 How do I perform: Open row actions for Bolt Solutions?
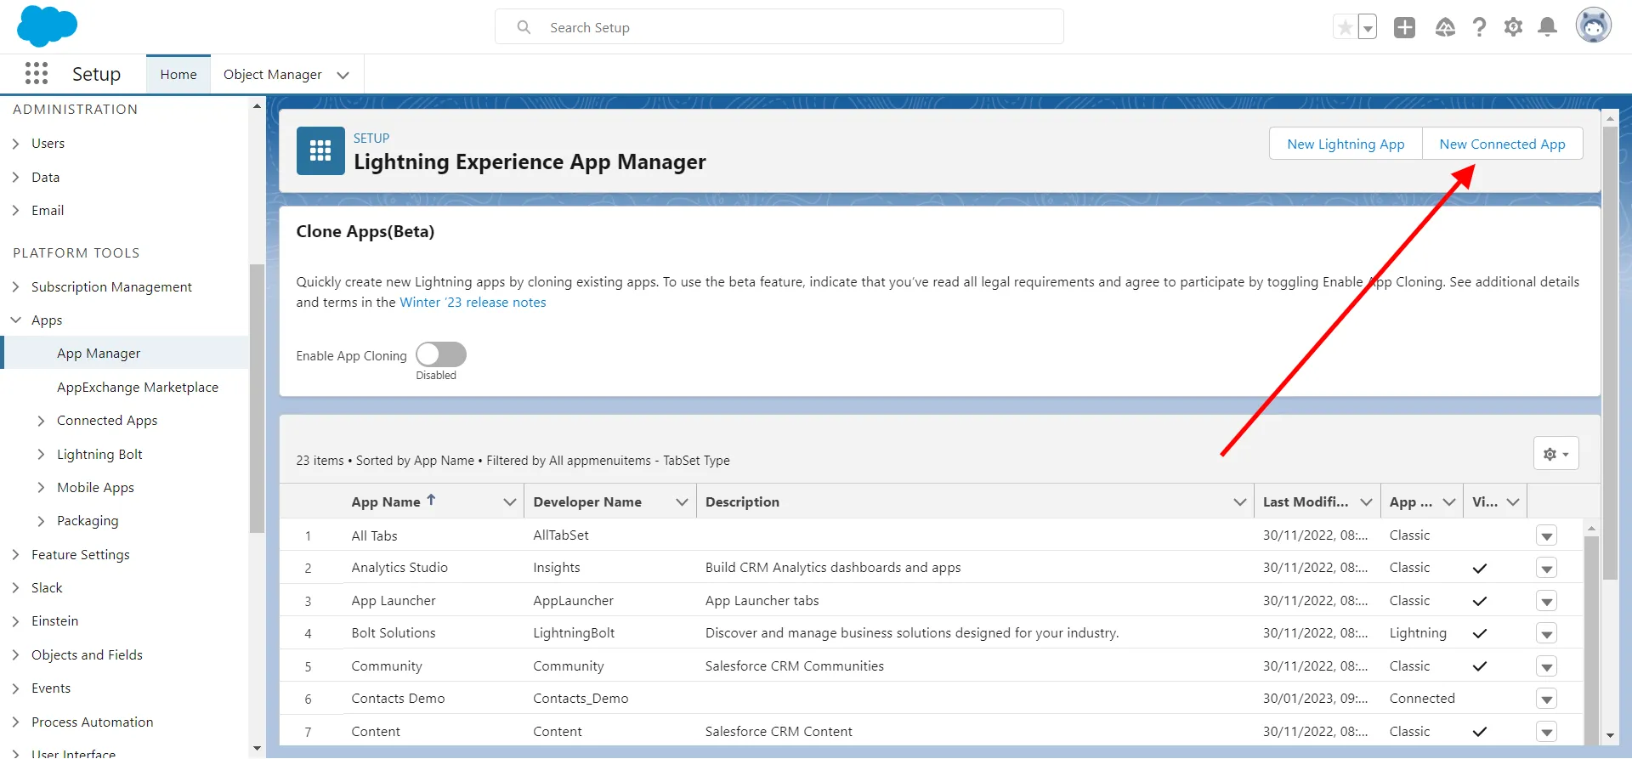tap(1546, 634)
